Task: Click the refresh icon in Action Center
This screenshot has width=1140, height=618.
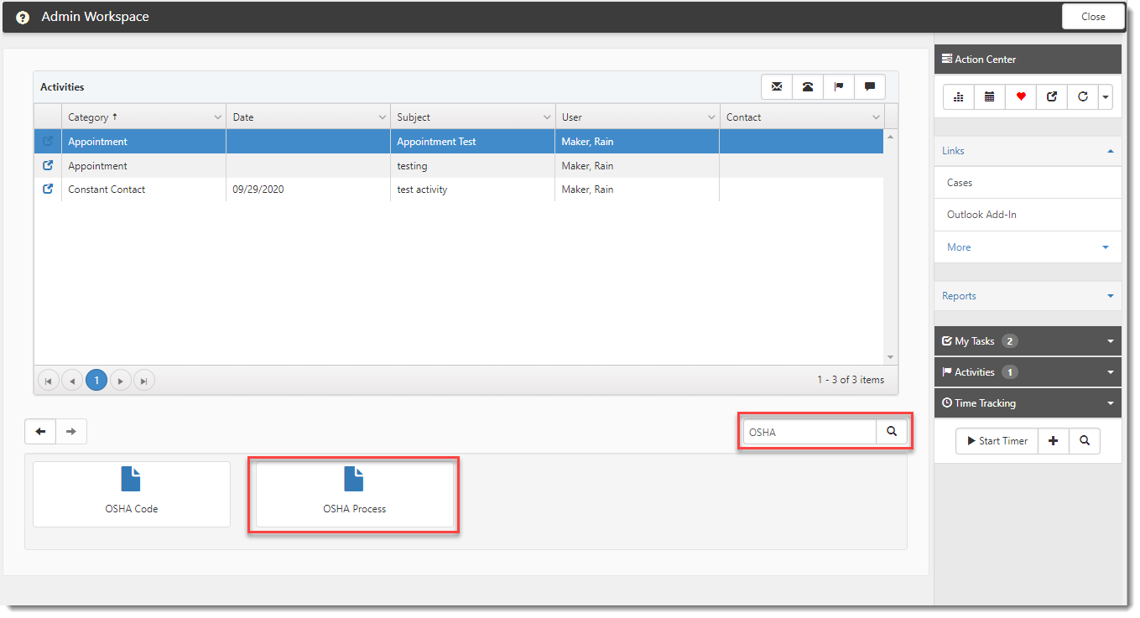Action: (x=1082, y=97)
